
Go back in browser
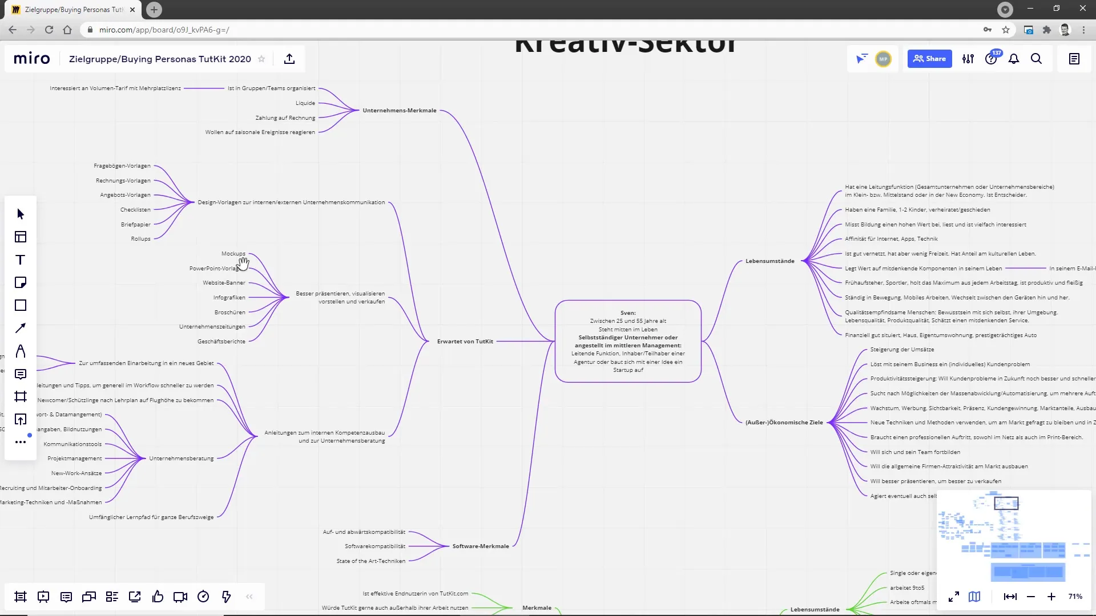[x=13, y=30]
